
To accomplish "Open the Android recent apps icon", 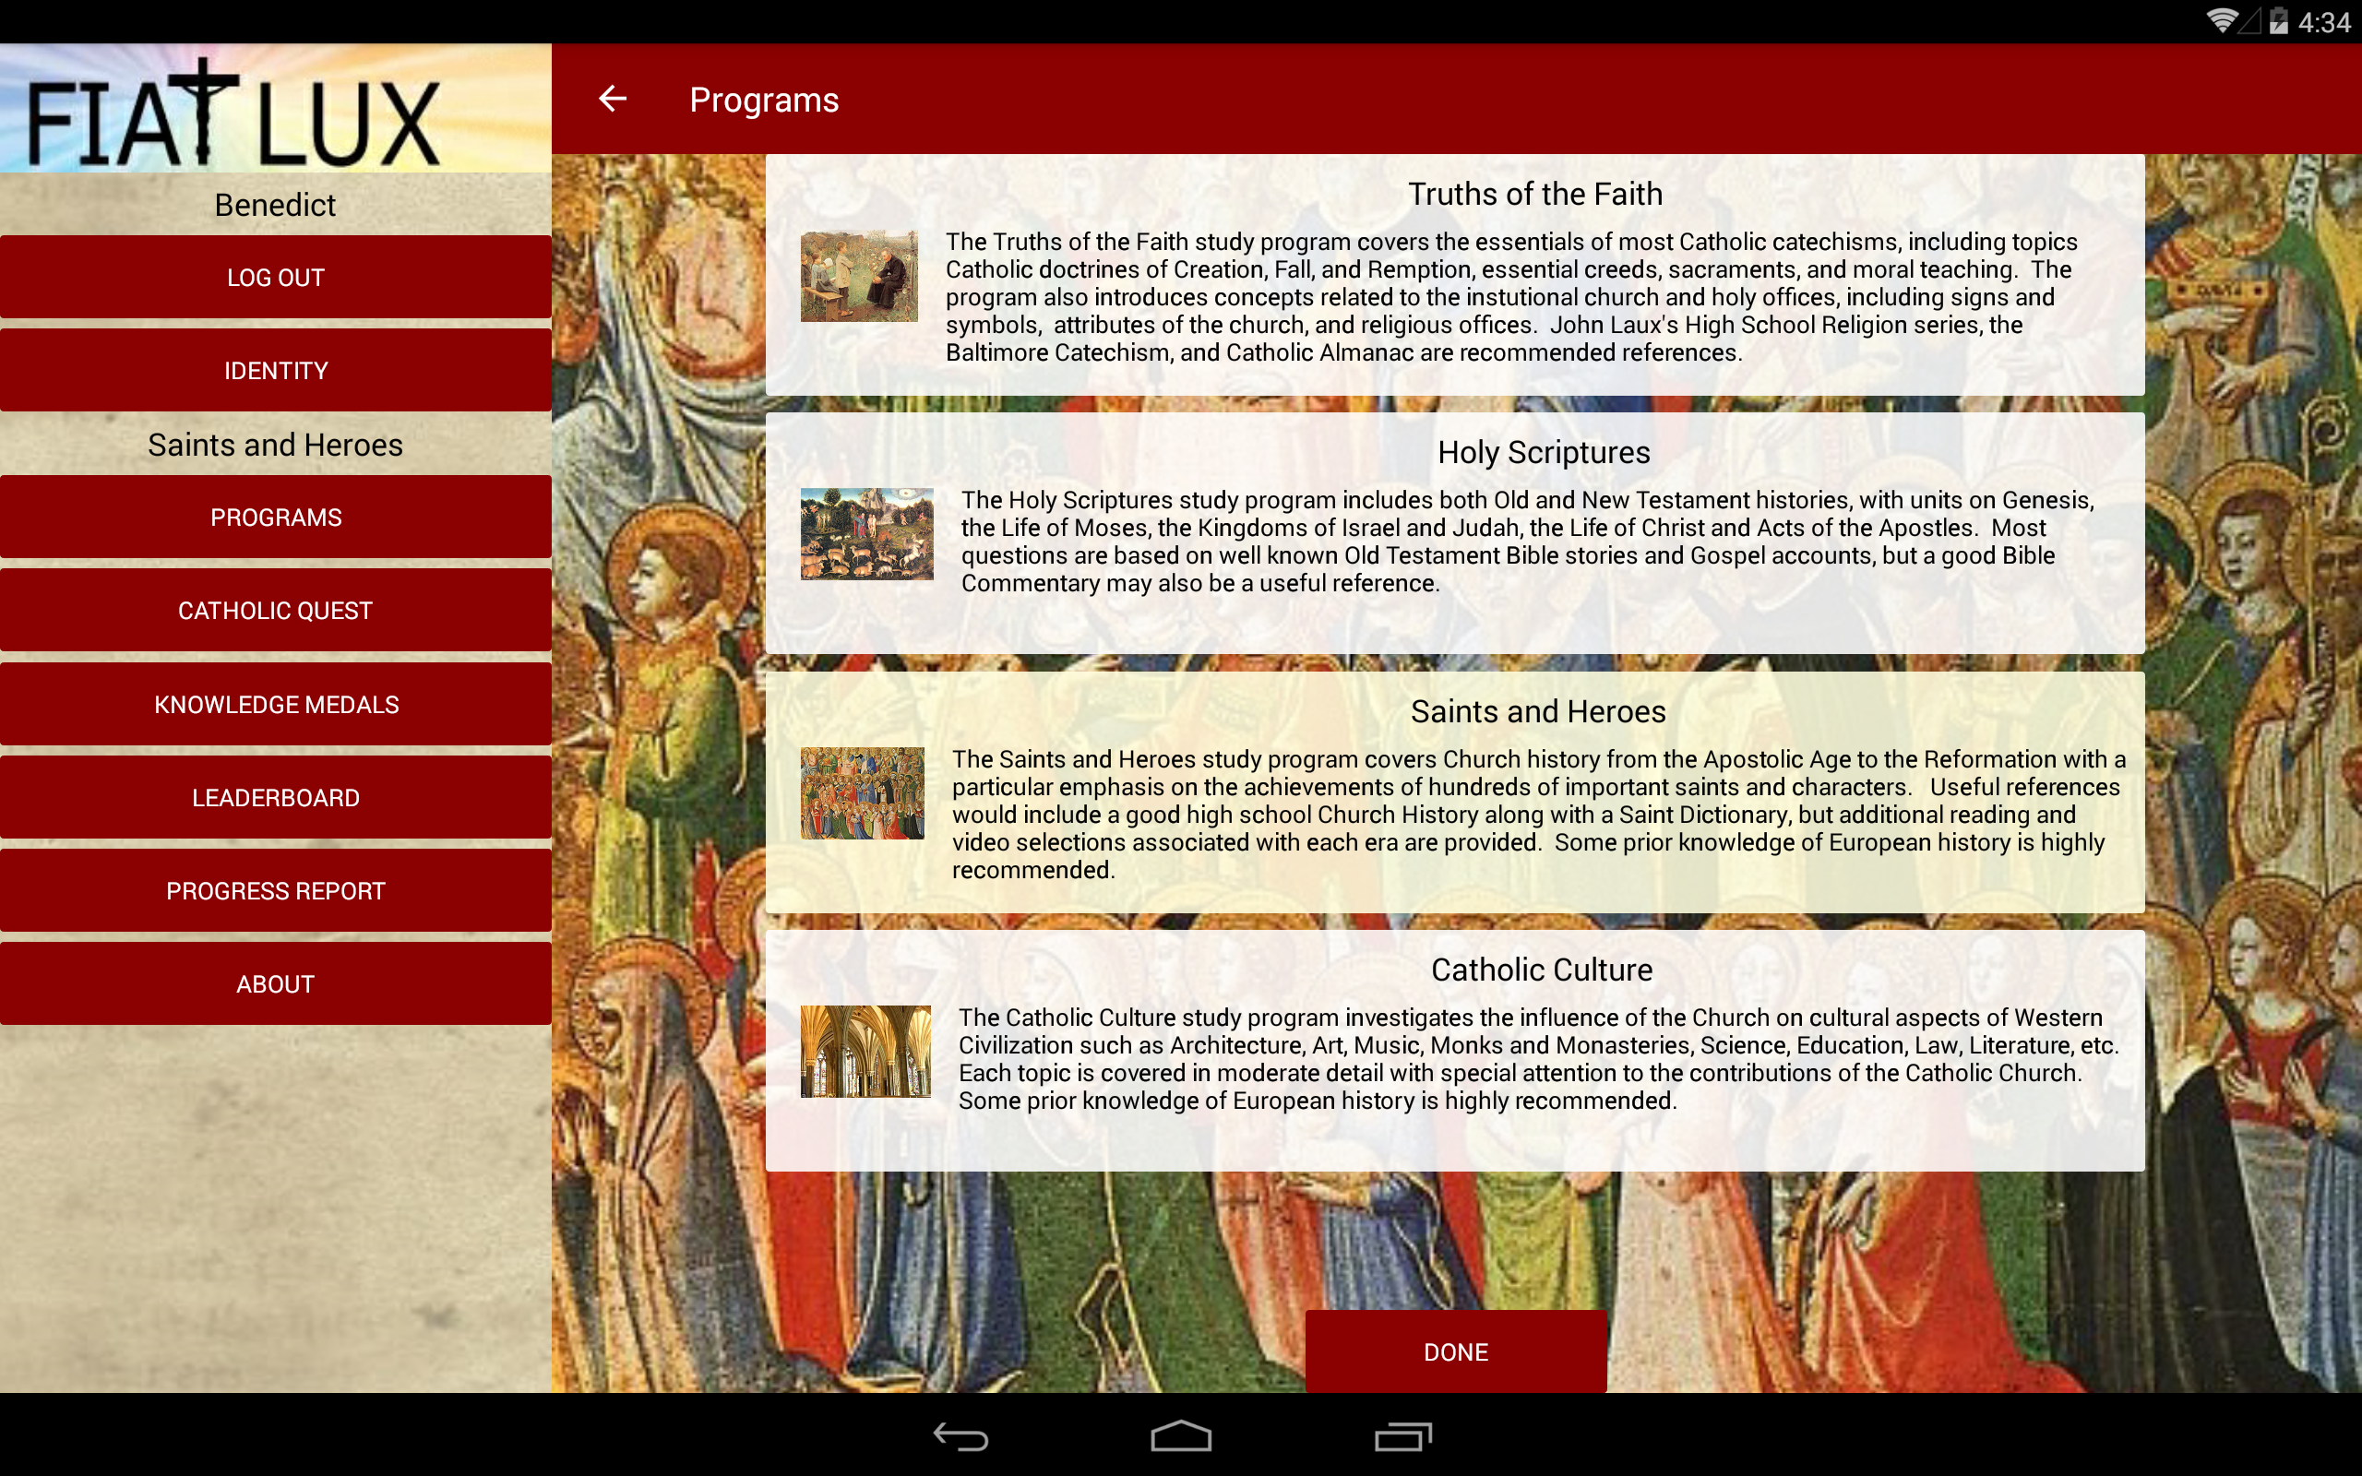I will click(x=1402, y=1436).
